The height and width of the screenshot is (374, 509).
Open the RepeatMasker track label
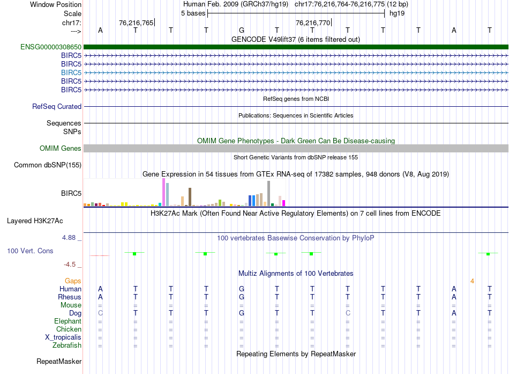click(x=59, y=361)
